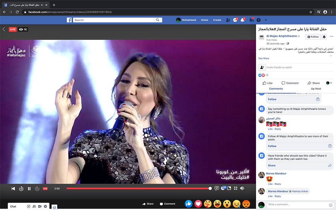Image resolution: width=336 pixels, height=210 pixels.
Task: Open chat settings gear
Action: (45, 206)
